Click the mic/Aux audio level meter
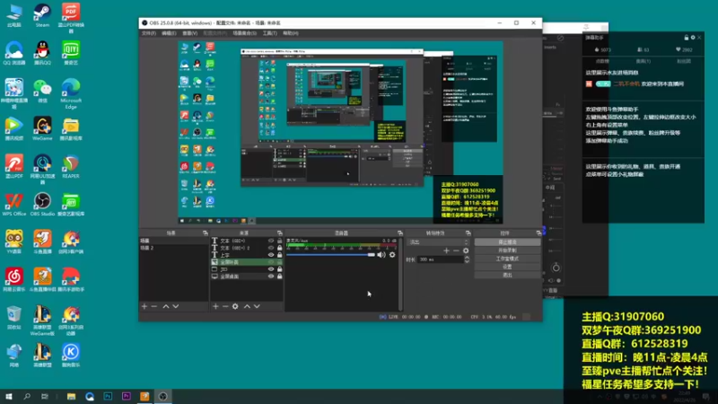Screen dimensions: 718x404 point(341,245)
